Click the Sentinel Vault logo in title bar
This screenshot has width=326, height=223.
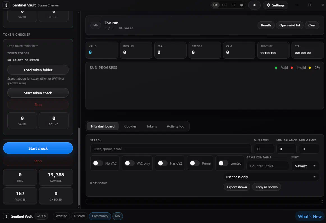[x=6, y=5]
